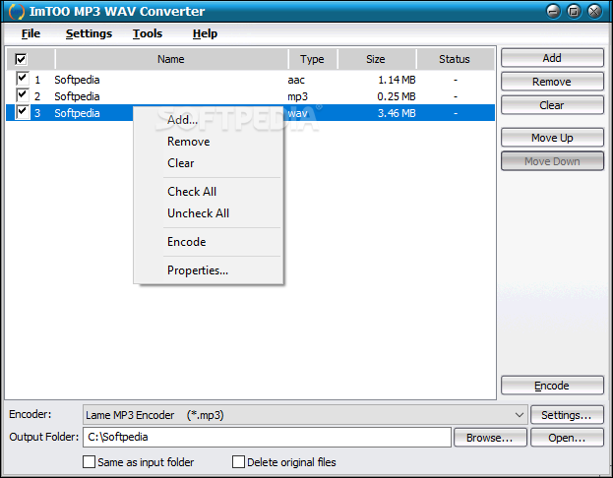This screenshot has width=613, height=478.
Task: Click the Move Up button
Action: (552, 138)
